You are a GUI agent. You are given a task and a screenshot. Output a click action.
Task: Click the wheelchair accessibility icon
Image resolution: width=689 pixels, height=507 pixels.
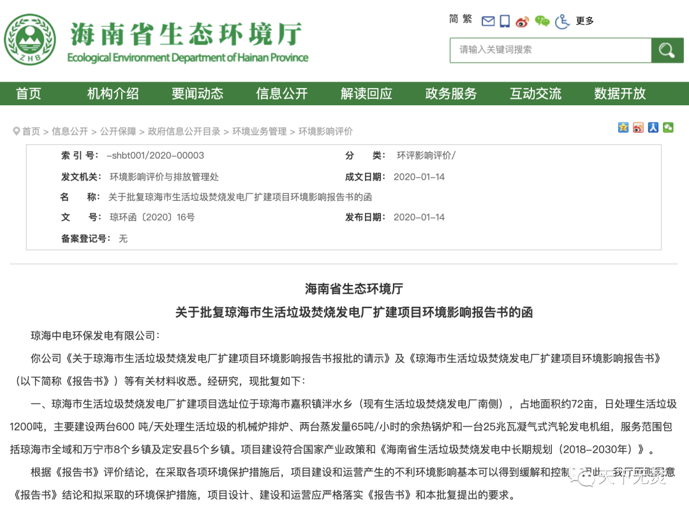(x=562, y=21)
